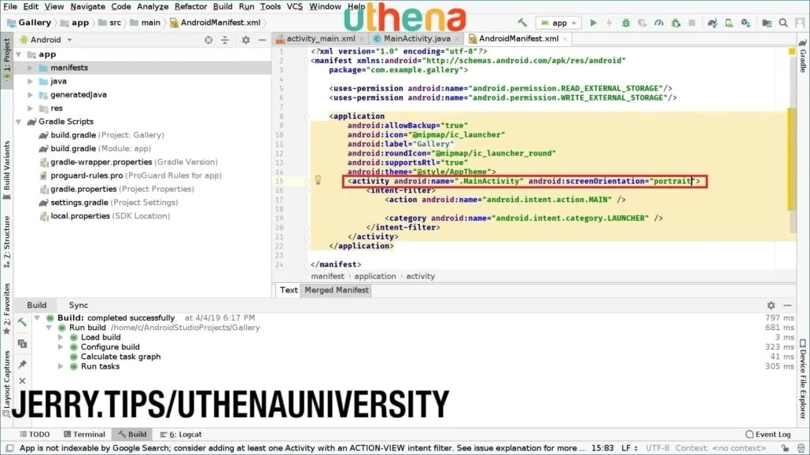Click the hammer rebuild icon in Build panel
Viewport: 810px width, 455px height.
[x=22, y=322]
